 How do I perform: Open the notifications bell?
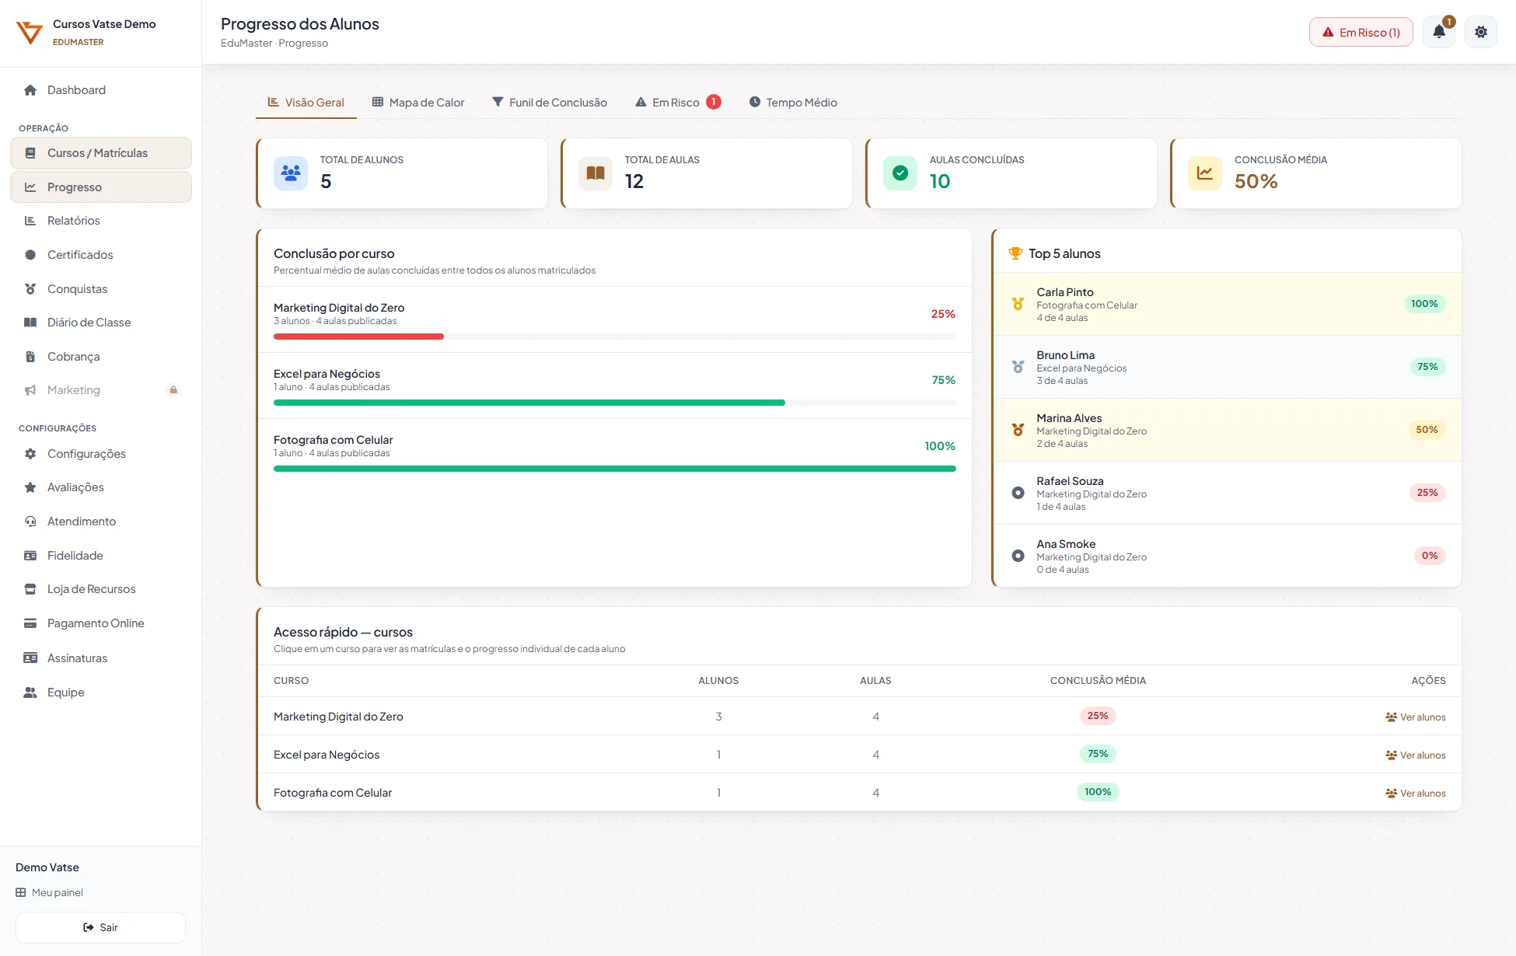coord(1439,32)
